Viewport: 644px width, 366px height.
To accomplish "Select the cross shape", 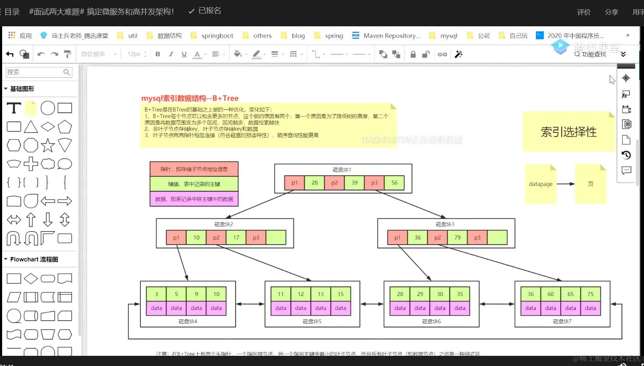I will 31,164.
